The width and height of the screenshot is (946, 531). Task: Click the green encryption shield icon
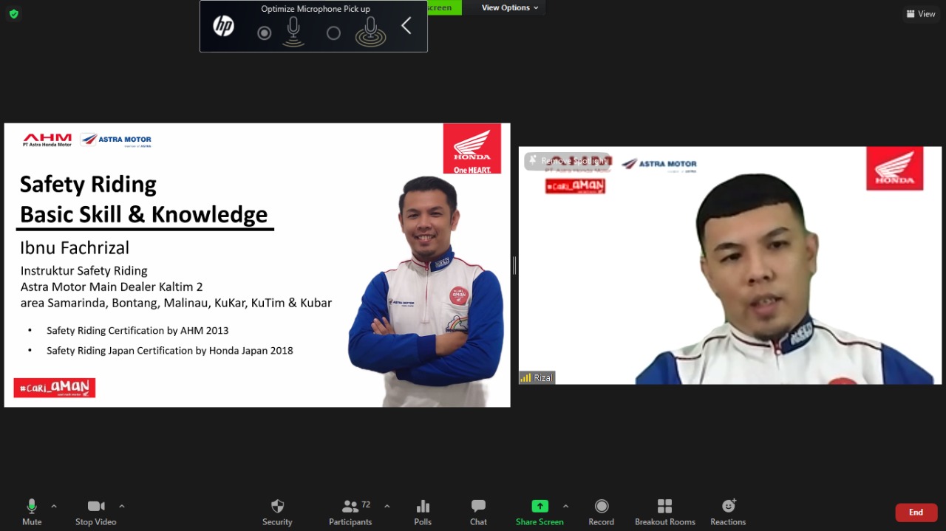[x=14, y=14]
